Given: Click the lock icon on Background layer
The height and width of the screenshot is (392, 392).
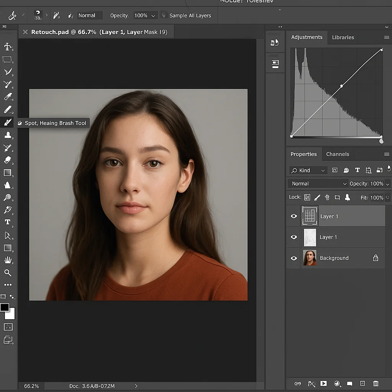Looking at the screenshot, I should (376, 258).
